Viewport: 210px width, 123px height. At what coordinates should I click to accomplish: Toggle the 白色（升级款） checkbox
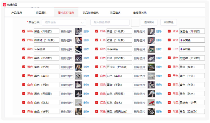[x=96, y=31]
